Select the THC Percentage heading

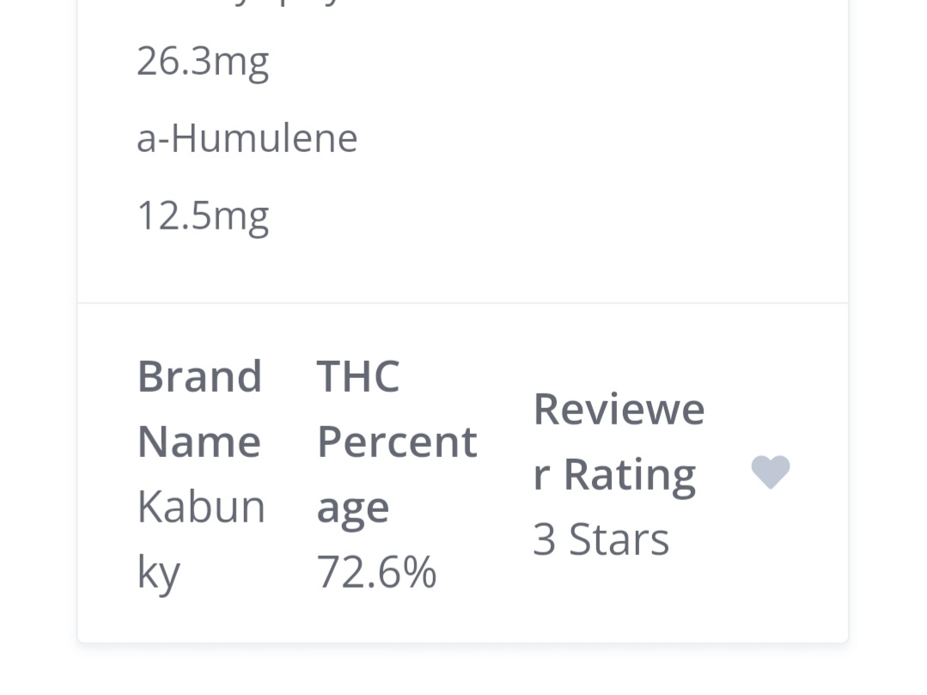tap(397, 441)
